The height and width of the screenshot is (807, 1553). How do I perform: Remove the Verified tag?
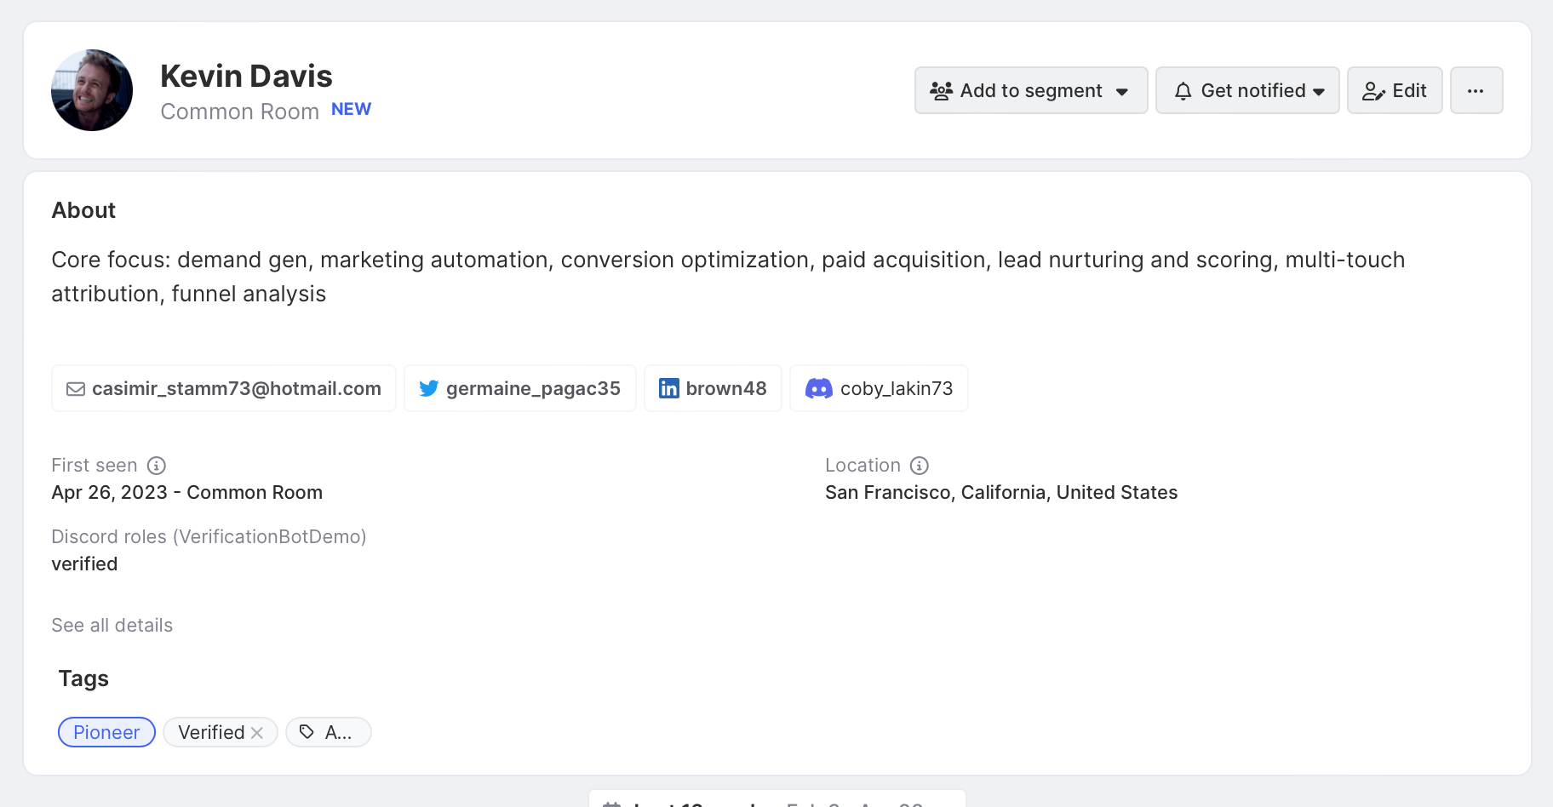257,733
